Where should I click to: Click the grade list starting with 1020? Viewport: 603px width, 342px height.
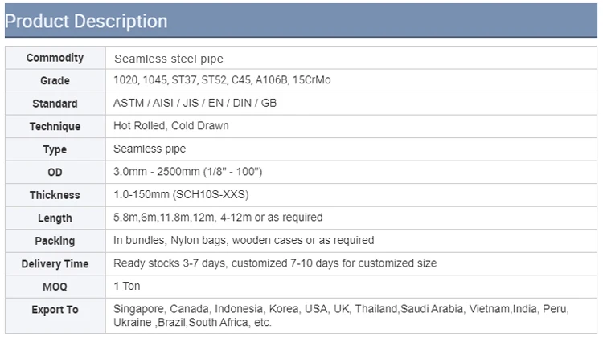pos(222,79)
